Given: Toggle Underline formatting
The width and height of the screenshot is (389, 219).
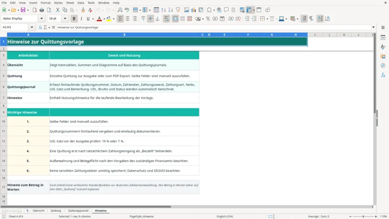Looking at the screenshot, I should point(88,19).
